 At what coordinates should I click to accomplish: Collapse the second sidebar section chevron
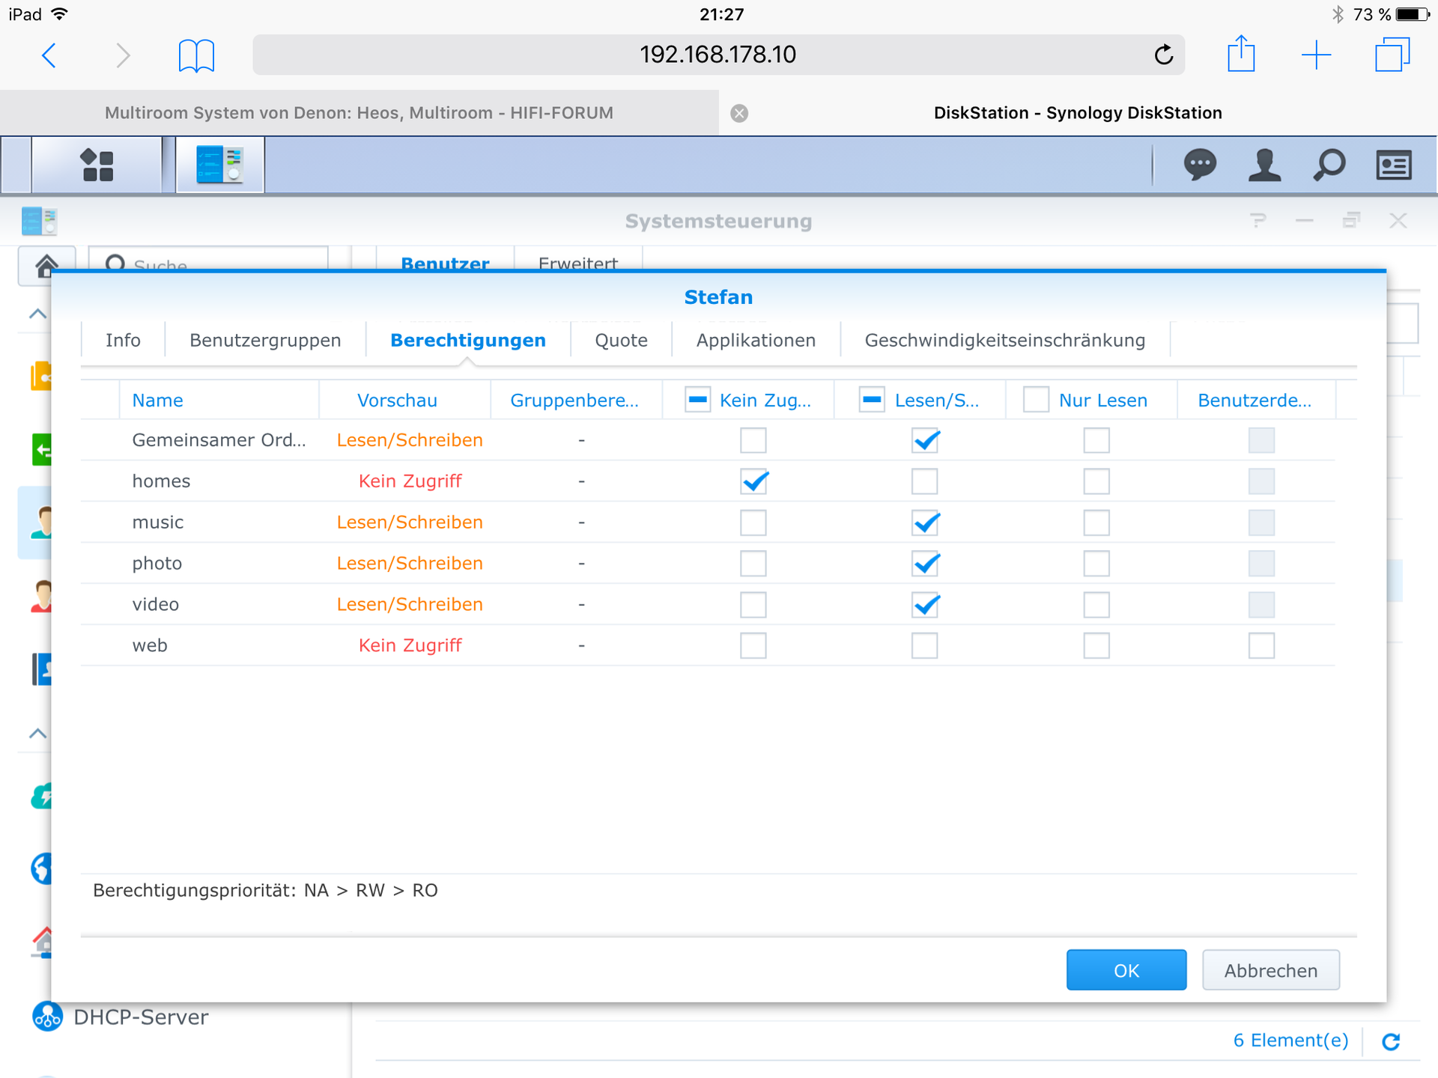pyautogui.click(x=37, y=734)
